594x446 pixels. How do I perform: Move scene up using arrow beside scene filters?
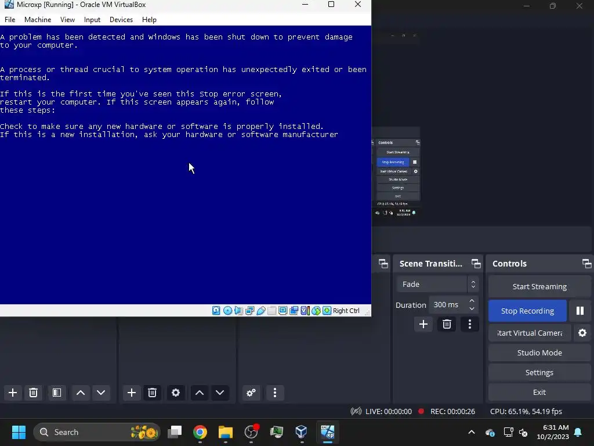pyautogui.click(x=80, y=393)
